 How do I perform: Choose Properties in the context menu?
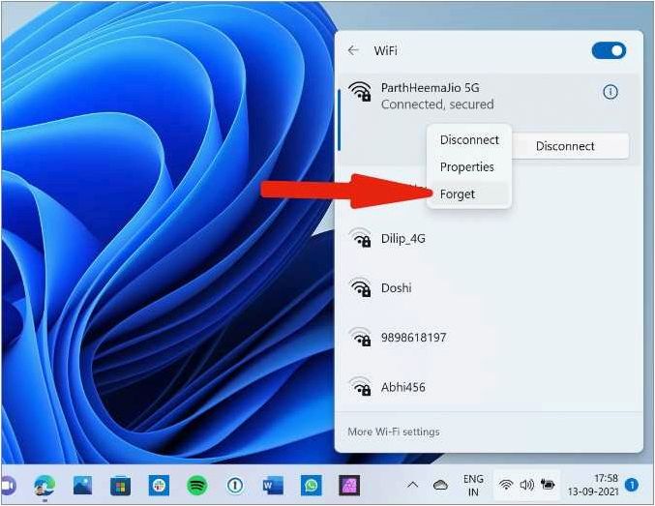pyautogui.click(x=466, y=166)
